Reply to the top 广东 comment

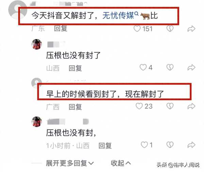coord(61,29)
